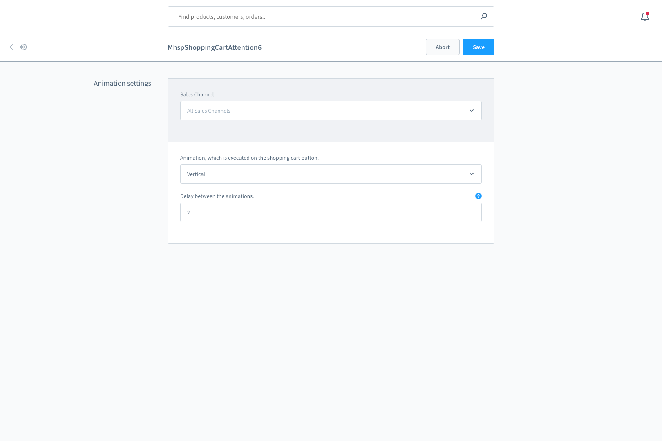Select the Animation settings section heading
The width and height of the screenshot is (662, 441).
coord(122,83)
